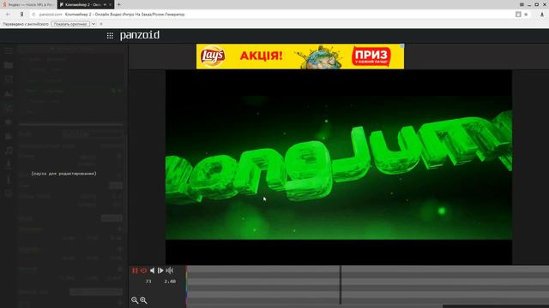549x308 pixels.
Task: Click the timeline playhead marker
Action: click(340, 285)
